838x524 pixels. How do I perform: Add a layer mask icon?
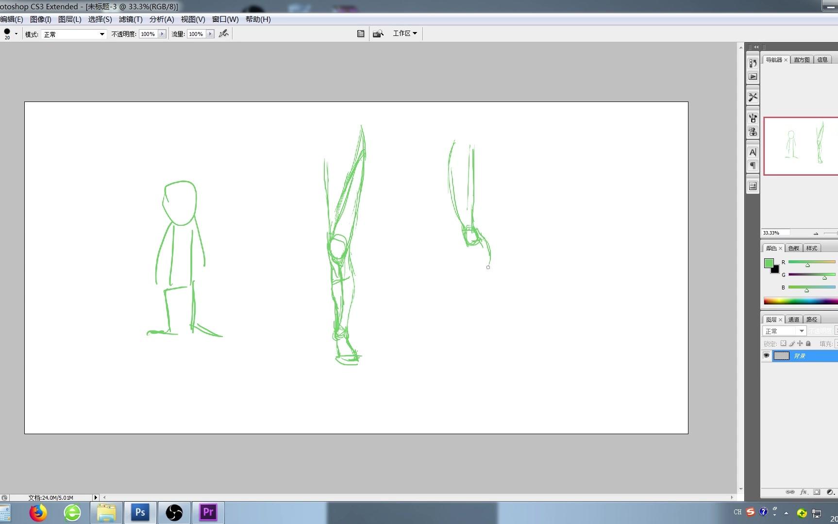click(817, 492)
